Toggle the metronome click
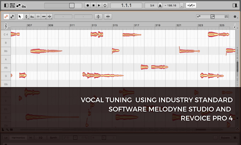This screenshot has width=241, height=145. 160,6
